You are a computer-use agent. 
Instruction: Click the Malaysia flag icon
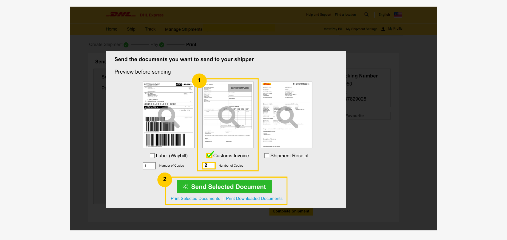coord(398,15)
